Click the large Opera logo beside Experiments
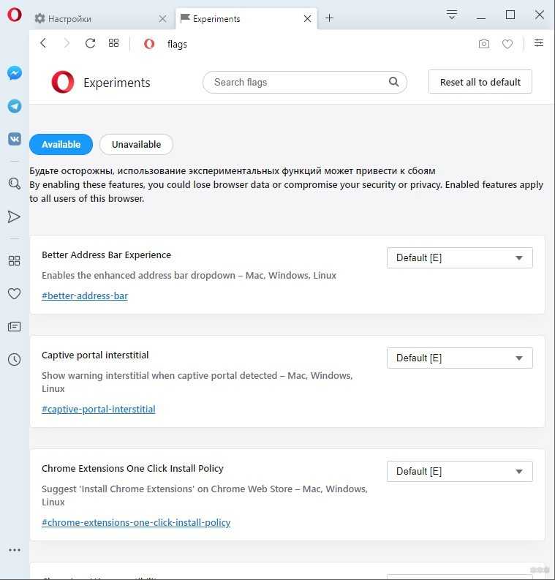The image size is (555, 580). coord(62,82)
